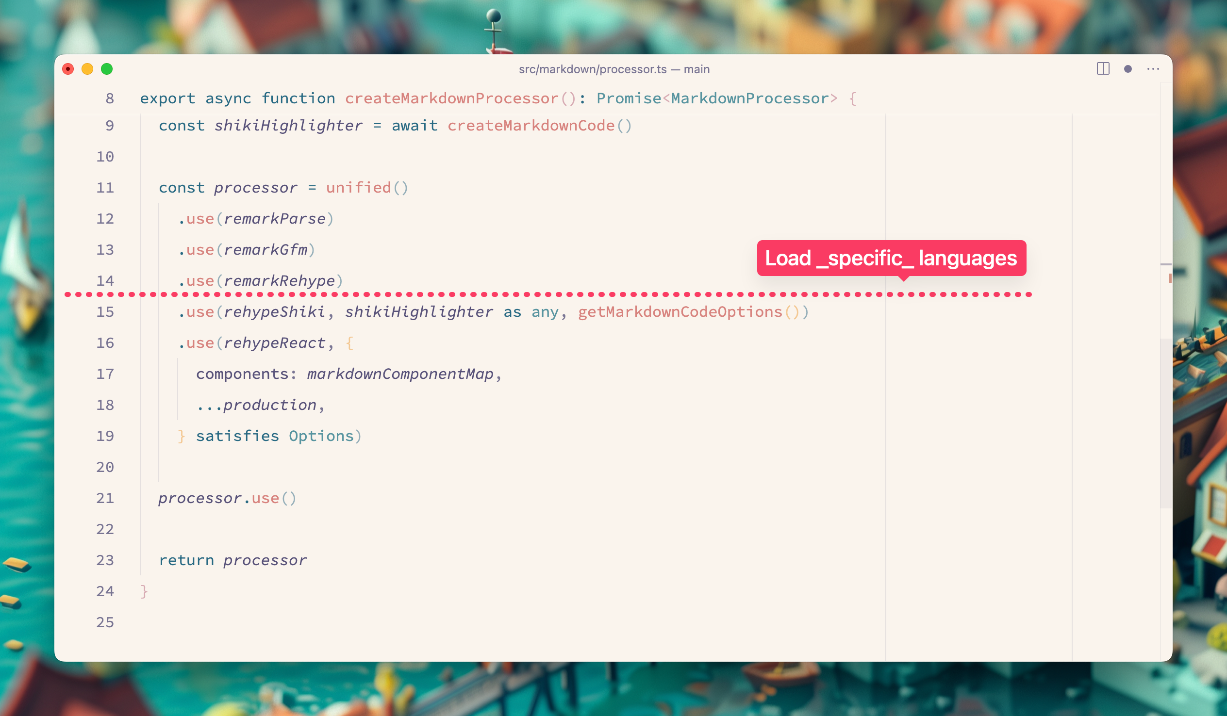Click line number 25 in gutter

105,622
